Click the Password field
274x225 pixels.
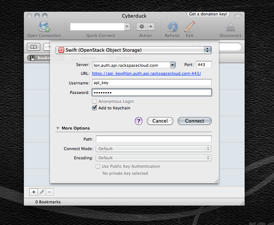pos(152,92)
